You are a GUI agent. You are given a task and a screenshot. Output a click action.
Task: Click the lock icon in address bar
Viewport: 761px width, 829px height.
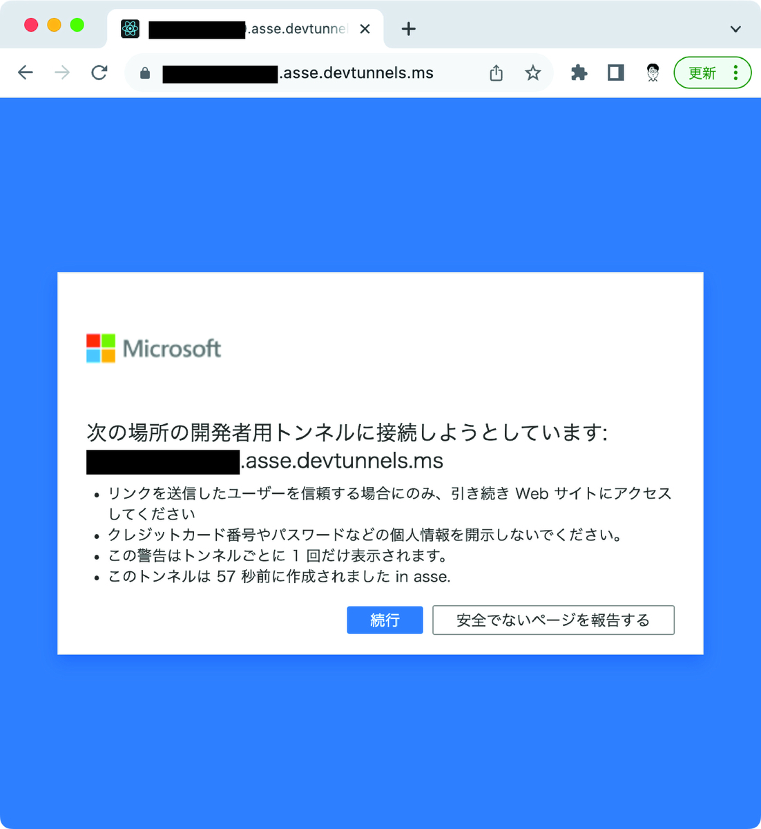(145, 73)
